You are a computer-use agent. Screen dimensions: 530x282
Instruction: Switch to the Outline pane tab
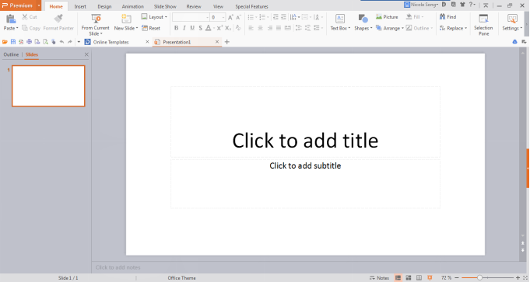[x=11, y=54]
